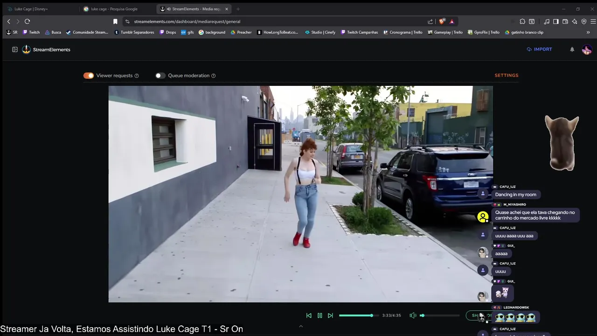Open the notifications bell
The height and width of the screenshot is (336, 597).
572,49
